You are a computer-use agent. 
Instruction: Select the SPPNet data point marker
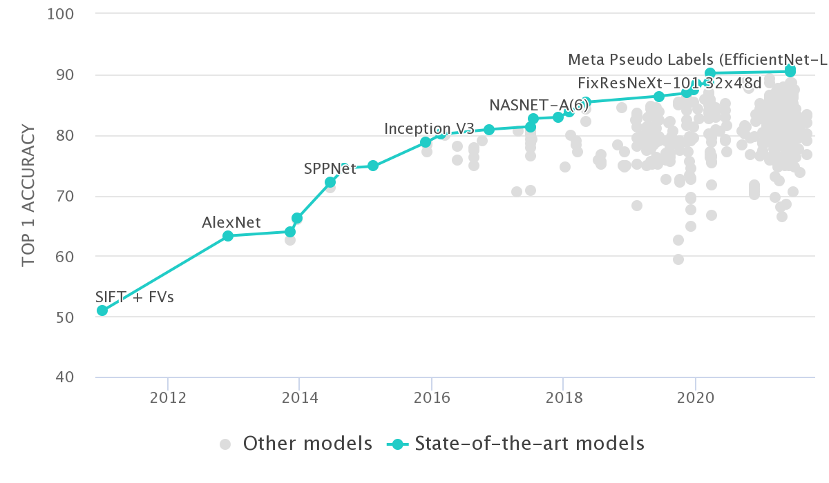click(330, 182)
